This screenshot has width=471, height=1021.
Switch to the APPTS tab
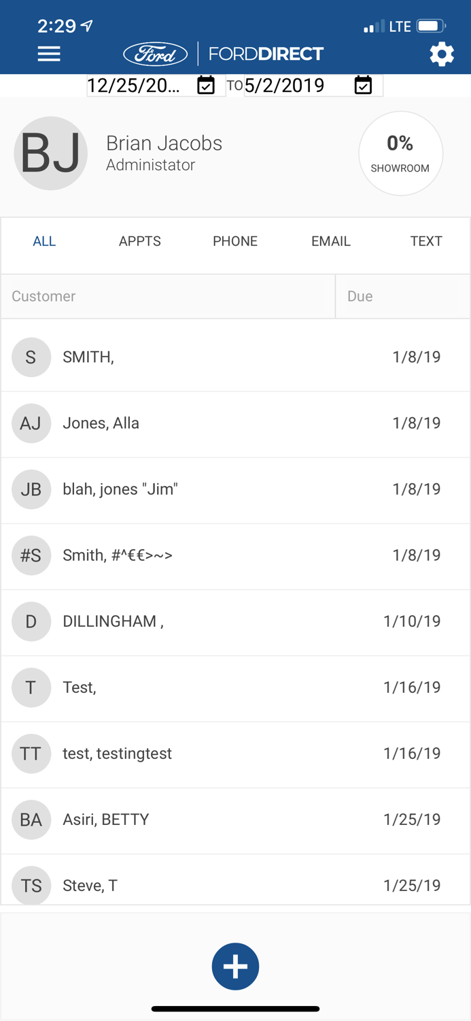coord(140,241)
